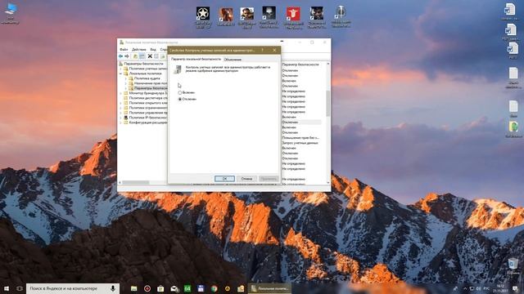Viewport: 524px width, 294px height.
Task: Open the green-colored file icon on desktop
Action: [513, 127]
